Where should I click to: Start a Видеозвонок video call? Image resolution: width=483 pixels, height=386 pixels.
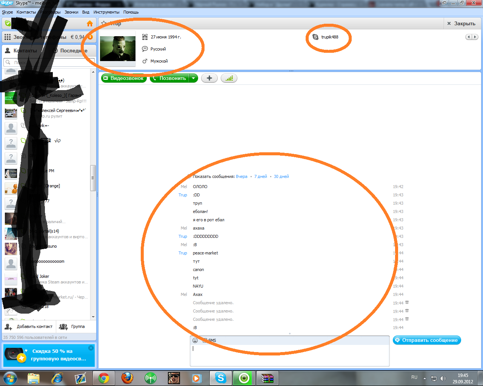pos(124,78)
